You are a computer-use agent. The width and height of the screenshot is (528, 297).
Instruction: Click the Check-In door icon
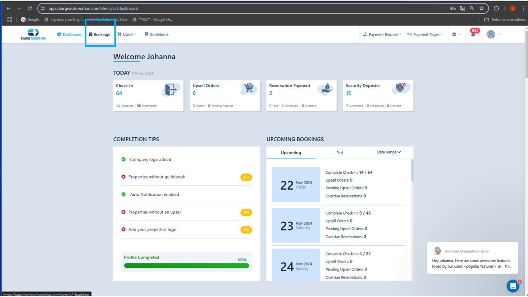[x=170, y=89]
